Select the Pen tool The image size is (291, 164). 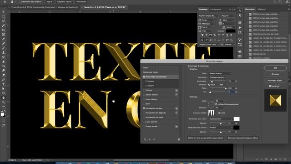(x=3, y=80)
